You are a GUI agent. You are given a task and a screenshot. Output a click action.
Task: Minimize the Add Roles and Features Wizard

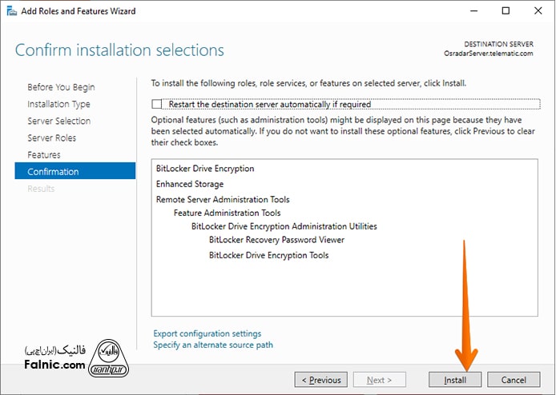tap(469, 11)
